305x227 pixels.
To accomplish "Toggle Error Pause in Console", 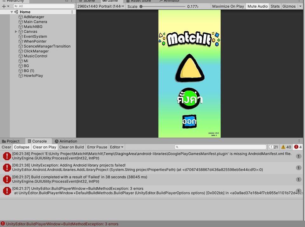I will (97, 147).
